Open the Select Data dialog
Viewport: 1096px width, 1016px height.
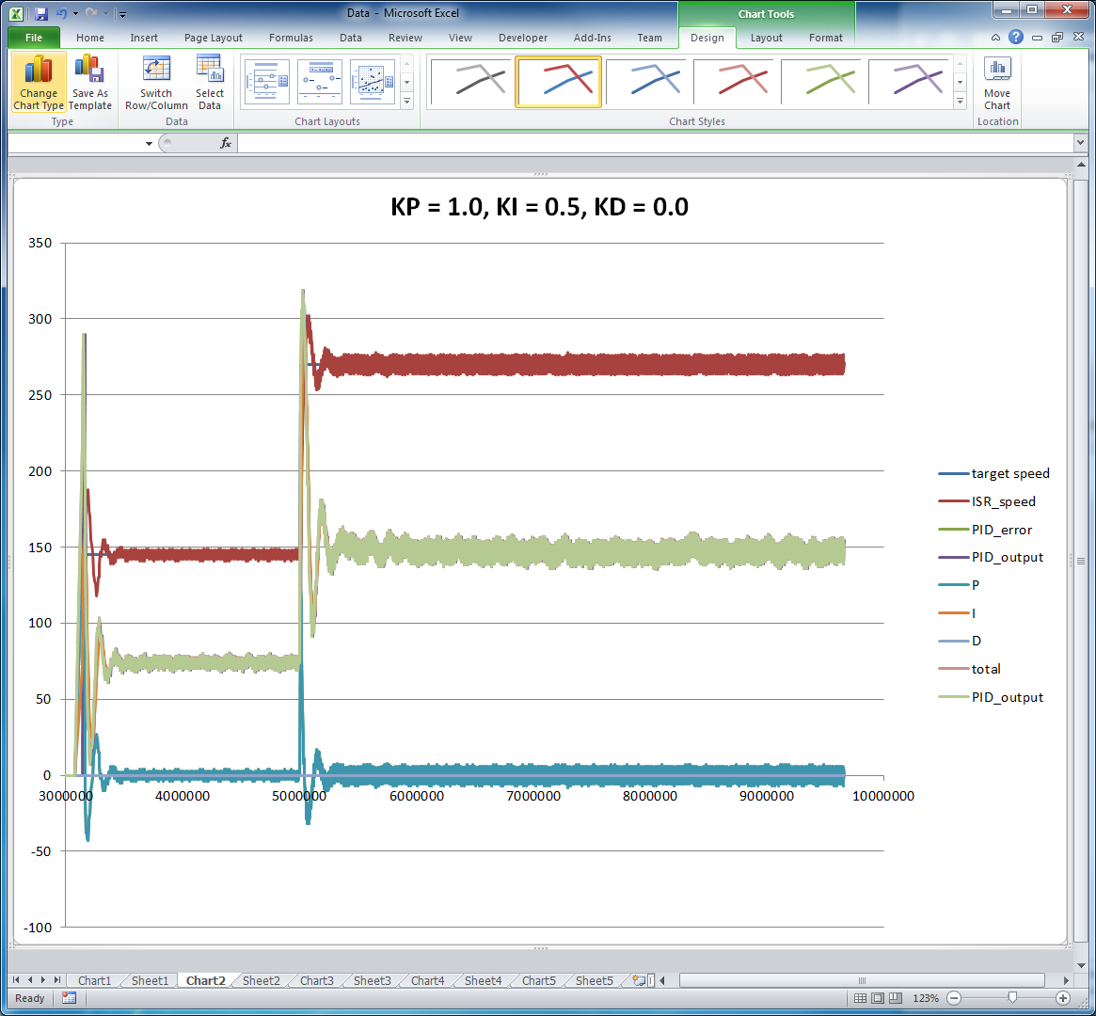[209, 83]
